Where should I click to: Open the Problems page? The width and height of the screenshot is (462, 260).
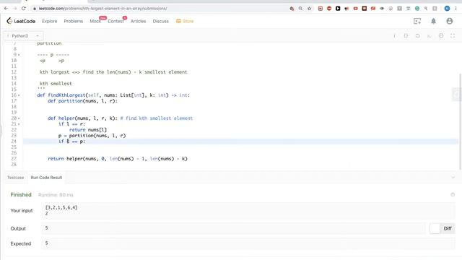pyautogui.click(x=74, y=21)
